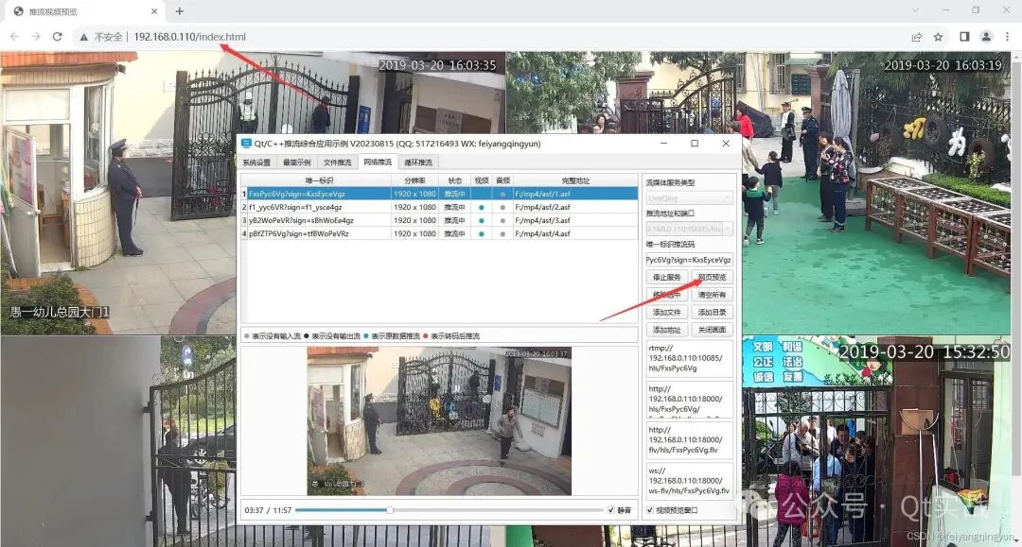Click the video playback progress slider

coord(388,510)
